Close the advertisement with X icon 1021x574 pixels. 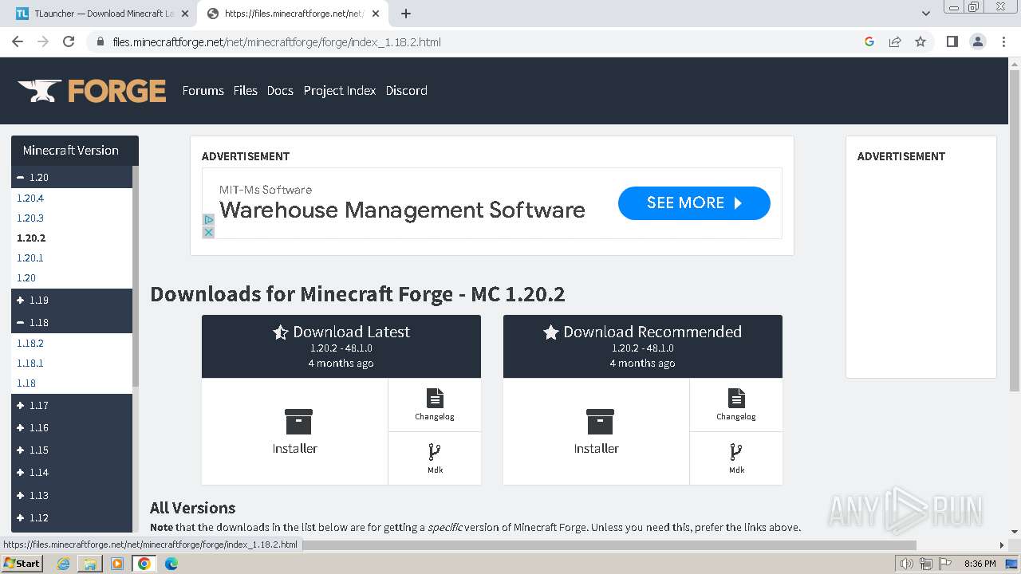[208, 232]
